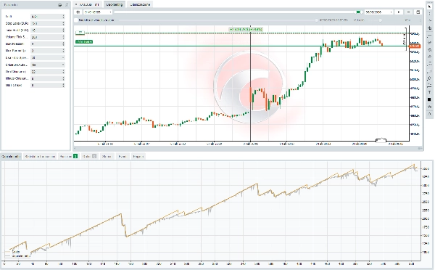The width and height of the screenshot is (435, 270).
Task: Select the text T tool in right toolbar
Action: [429, 92]
